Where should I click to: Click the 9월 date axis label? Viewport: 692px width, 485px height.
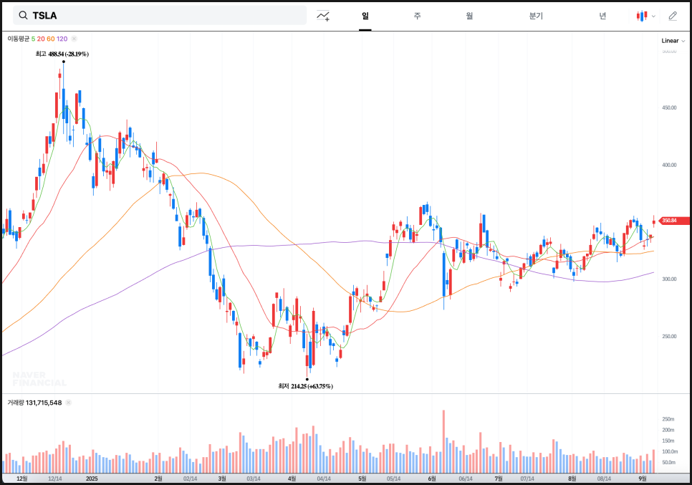click(x=643, y=479)
